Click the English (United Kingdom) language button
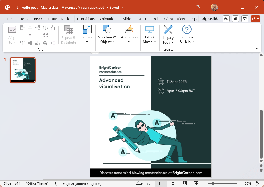The height and width of the screenshot is (187, 264). coord(82,184)
